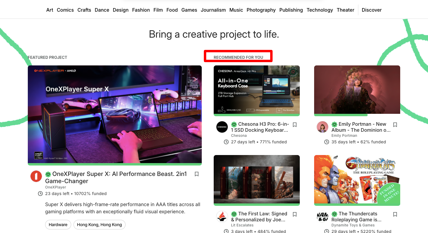Filter by Hong Kong, Hong Kong location tag
The image size is (428, 233).
(99, 225)
